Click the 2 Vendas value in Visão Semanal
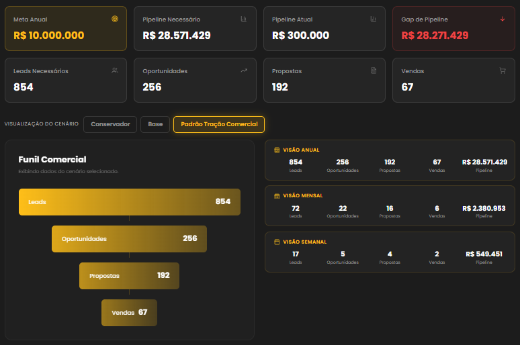Image resolution: width=520 pixels, height=345 pixels. tap(437, 254)
